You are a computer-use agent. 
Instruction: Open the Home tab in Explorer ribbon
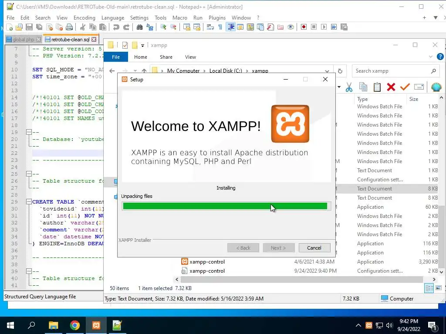(141, 57)
